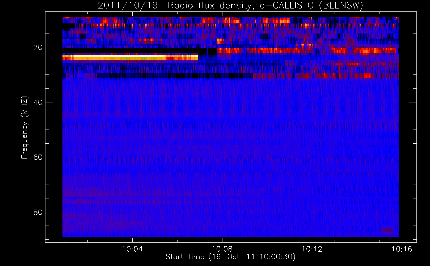Click the 'Frequency (MHZ)' axis label

[x=24, y=128]
